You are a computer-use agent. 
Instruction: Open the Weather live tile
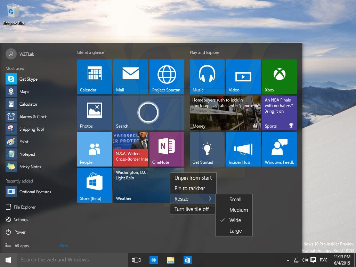click(141, 185)
